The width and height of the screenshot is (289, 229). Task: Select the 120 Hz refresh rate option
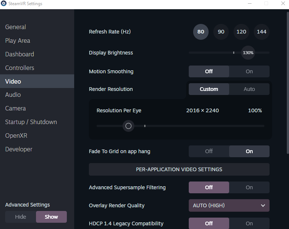(241, 32)
